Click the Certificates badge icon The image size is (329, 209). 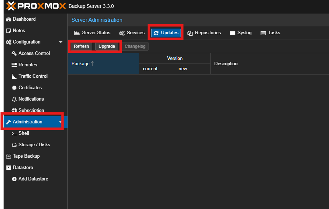[14, 88]
